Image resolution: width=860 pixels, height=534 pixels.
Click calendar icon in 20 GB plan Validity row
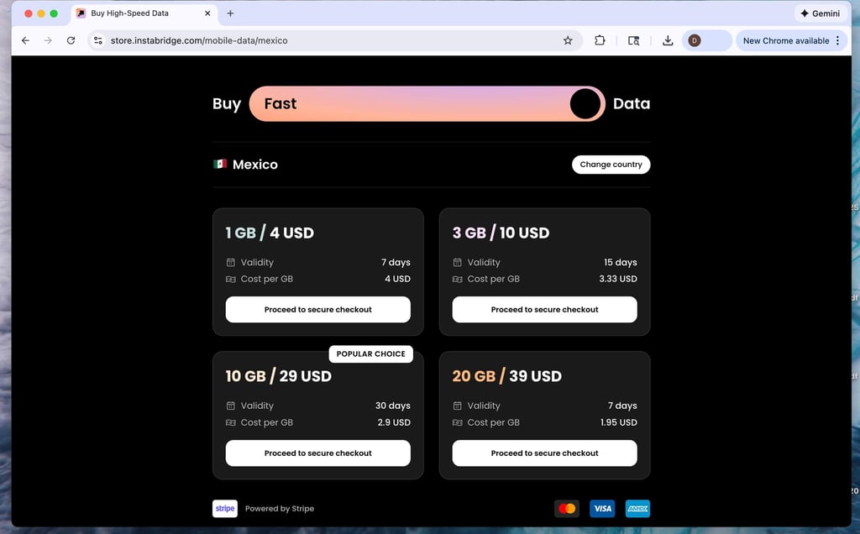[458, 406]
